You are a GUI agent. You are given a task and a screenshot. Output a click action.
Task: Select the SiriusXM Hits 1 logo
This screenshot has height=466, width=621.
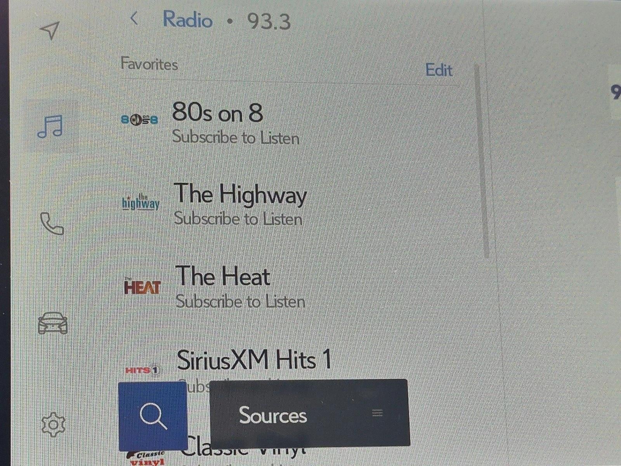click(x=142, y=370)
